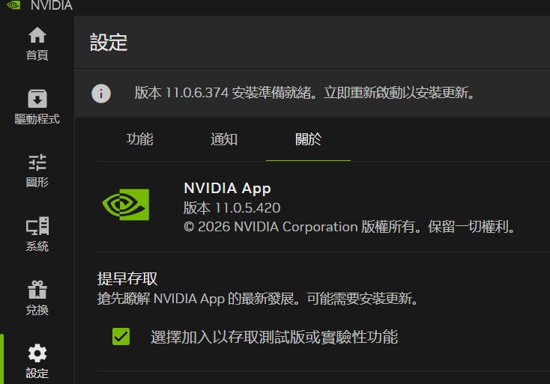This screenshot has width=550, height=384.
Task: Click the info icon in update banner
Action: coord(101,94)
